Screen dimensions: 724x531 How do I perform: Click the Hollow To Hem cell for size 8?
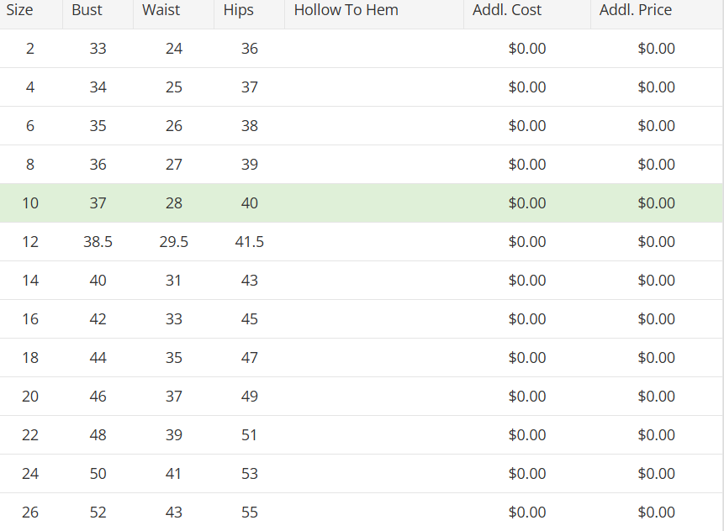[374, 165]
